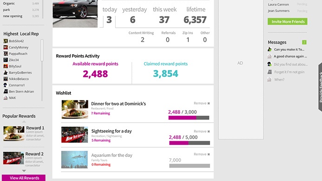This screenshot has width=322, height=181.
Task: Open the 'Can you make it To...' message
Action: [x=289, y=50]
